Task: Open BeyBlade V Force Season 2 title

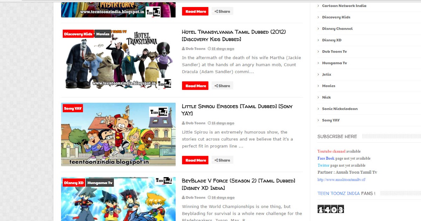Action: [x=238, y=184]
